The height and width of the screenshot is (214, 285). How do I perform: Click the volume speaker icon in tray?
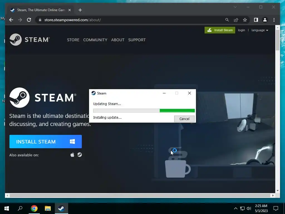tap(249, 208)
